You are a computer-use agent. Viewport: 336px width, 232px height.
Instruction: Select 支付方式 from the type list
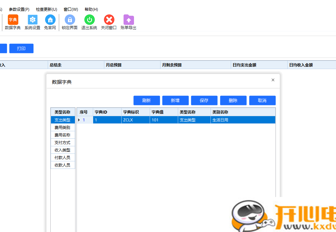click(x=62, y=142)
